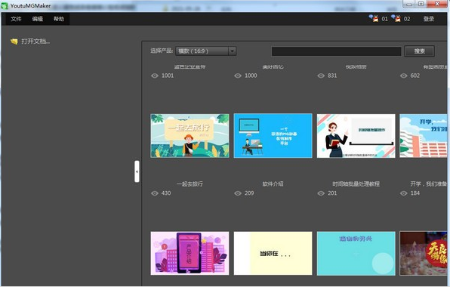Click the eye icon next to 430
450x287 pixels.
(155, 193)
